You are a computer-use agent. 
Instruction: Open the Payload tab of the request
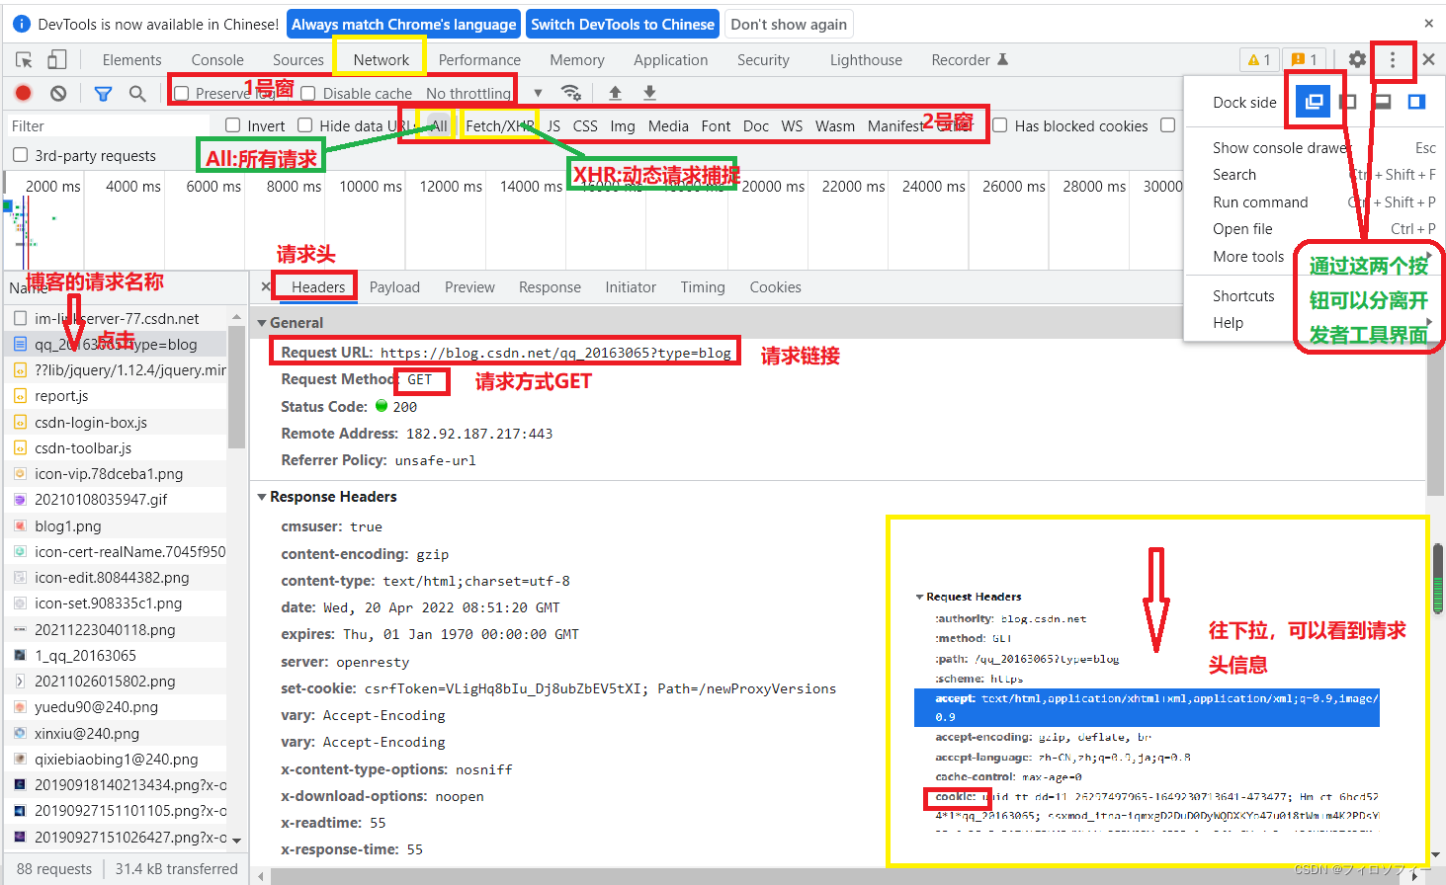(x=394, y=287)
